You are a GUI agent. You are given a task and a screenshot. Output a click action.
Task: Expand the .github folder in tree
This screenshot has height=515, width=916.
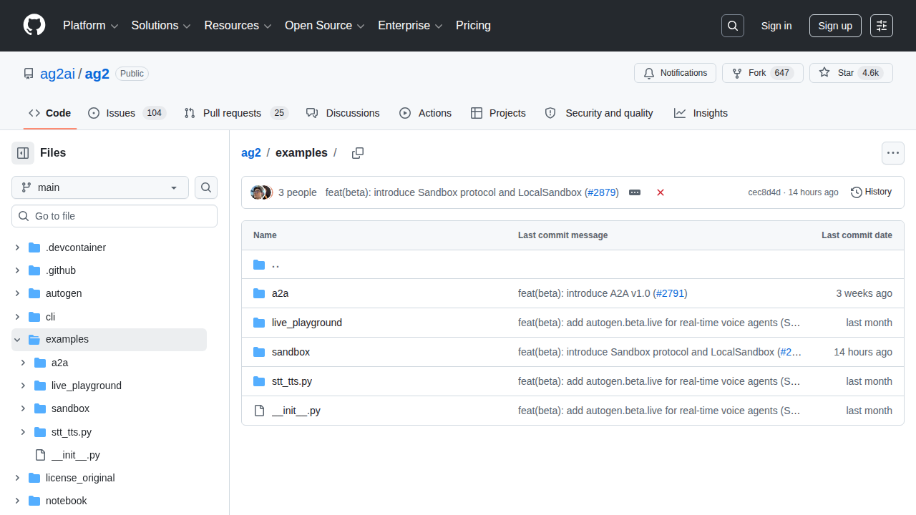[x=17, y=270]
